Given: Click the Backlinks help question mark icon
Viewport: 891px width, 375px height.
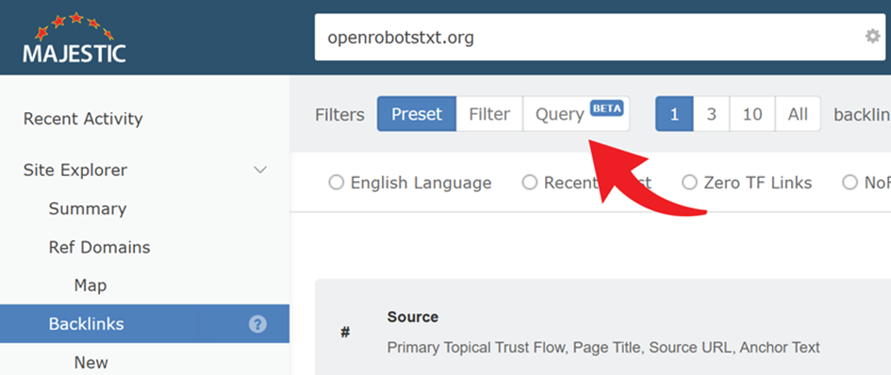Looking at the screenshot, I should 257,324.
